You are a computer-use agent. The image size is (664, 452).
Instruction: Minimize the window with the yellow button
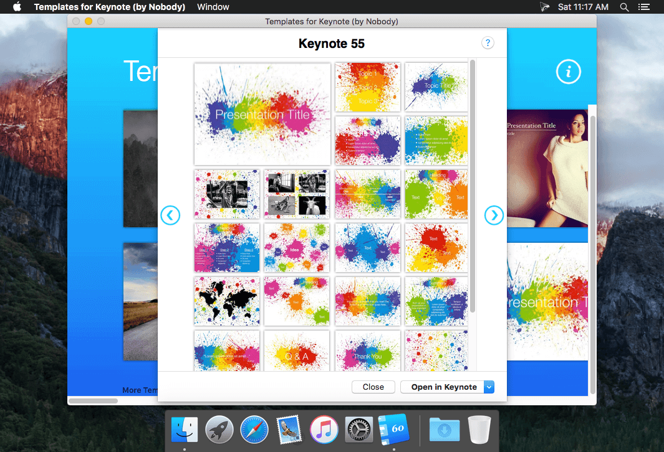click(89, 21)
